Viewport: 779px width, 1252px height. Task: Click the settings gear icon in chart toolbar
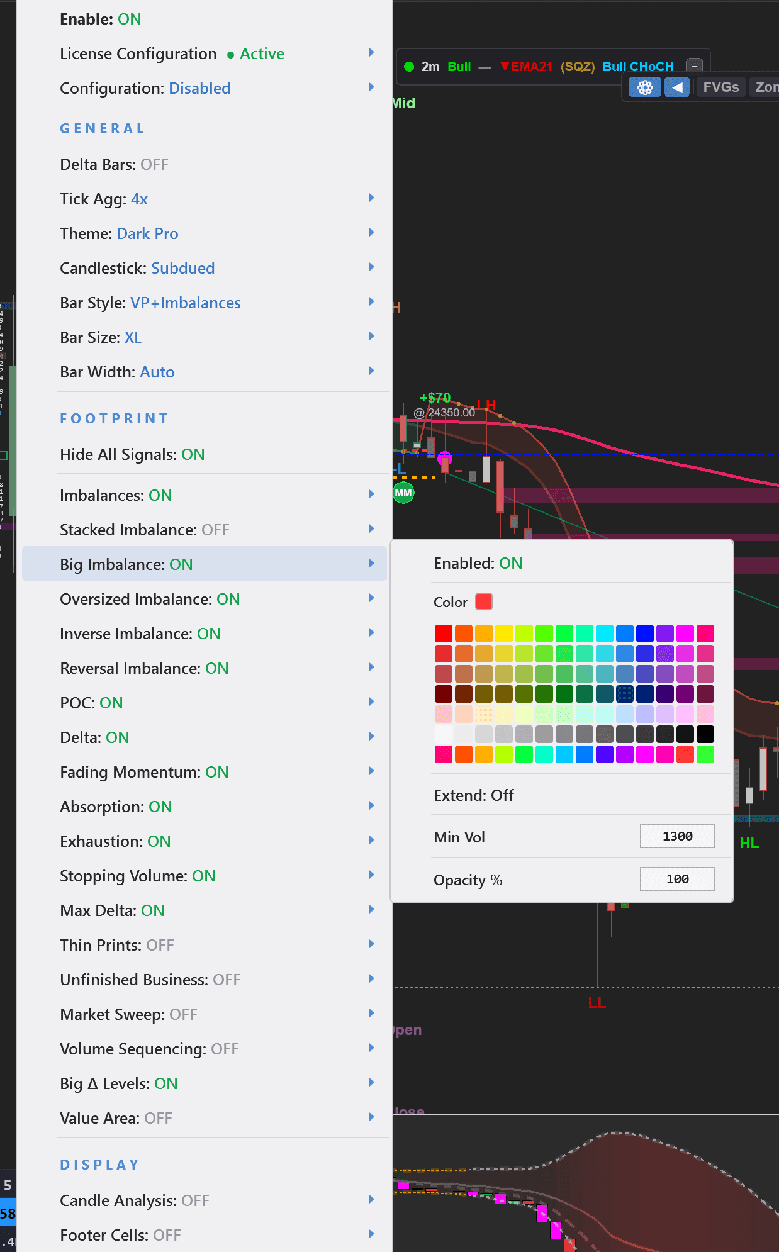click(x=644, y=87)
